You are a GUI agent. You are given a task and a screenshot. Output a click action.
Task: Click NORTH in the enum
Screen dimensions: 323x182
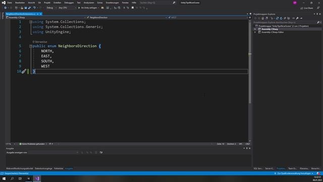[x=47, y=51]
